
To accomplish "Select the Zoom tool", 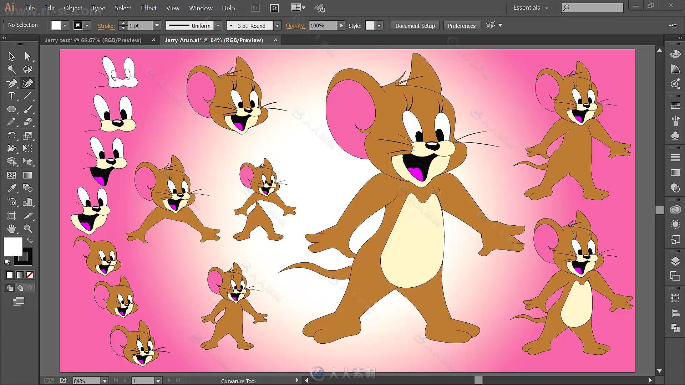I will pos(27,228).
